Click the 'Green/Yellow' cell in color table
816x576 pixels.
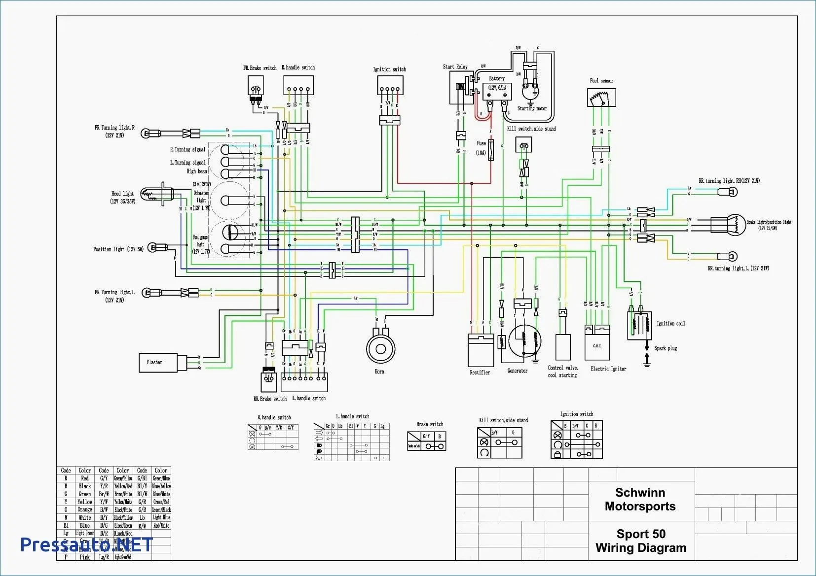coord(123,478)
